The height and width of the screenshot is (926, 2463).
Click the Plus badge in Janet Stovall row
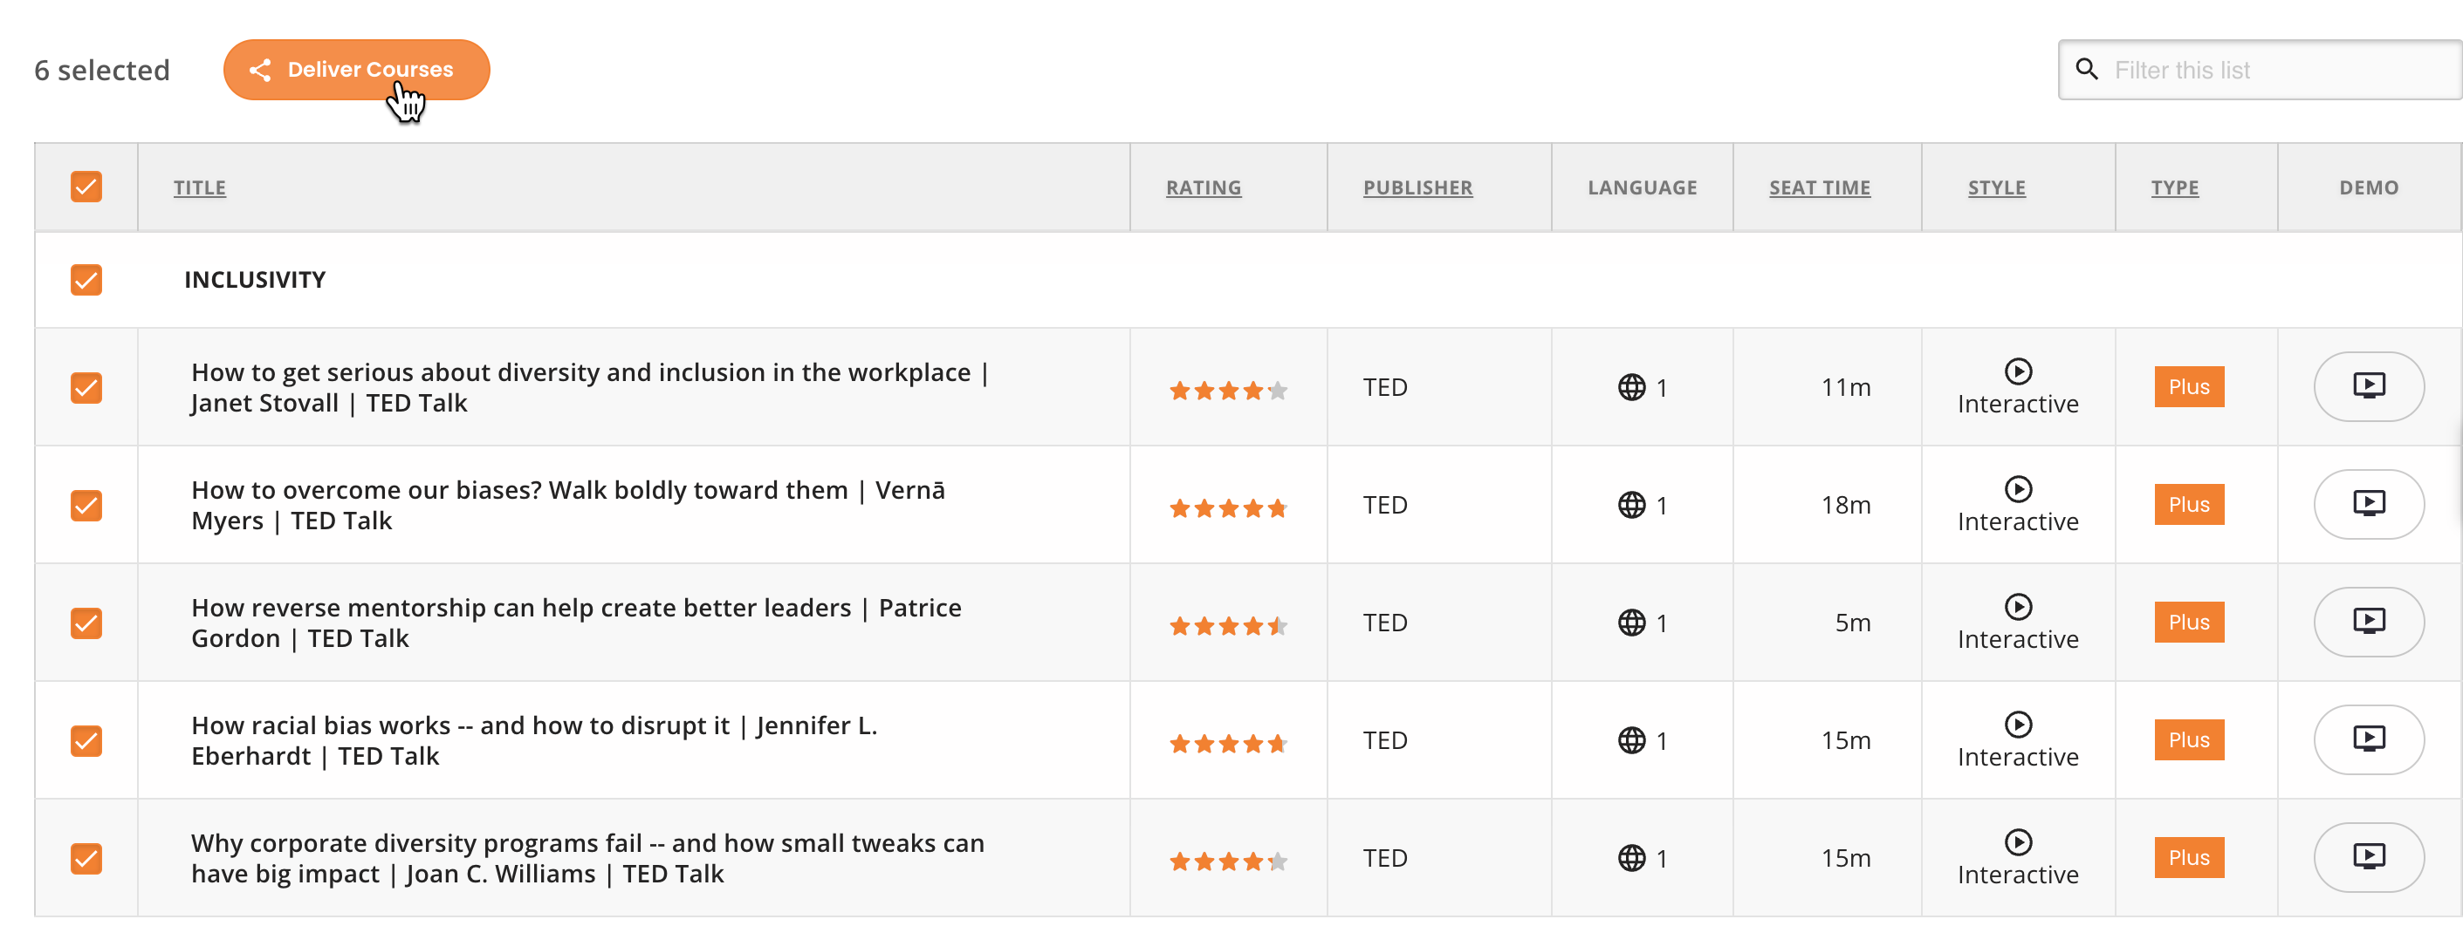2189,387
